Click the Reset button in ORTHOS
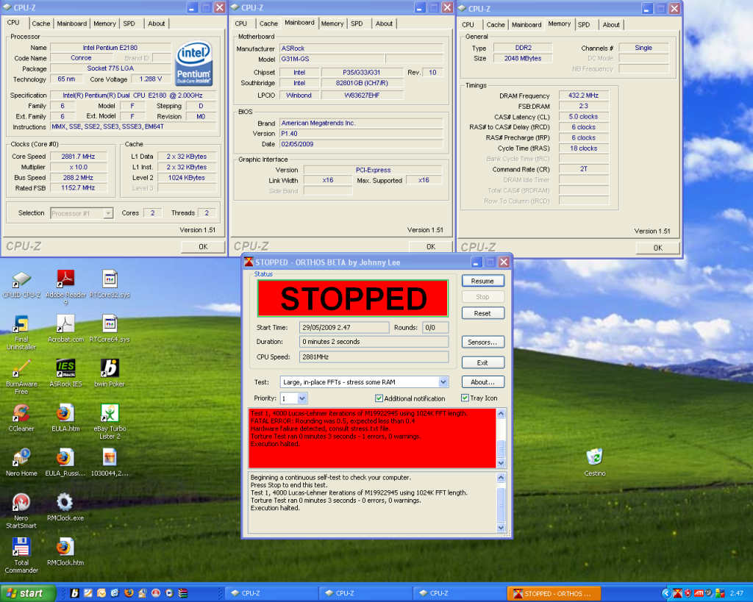This screenshot has width=753, height=602. click(x=482, y=313)
